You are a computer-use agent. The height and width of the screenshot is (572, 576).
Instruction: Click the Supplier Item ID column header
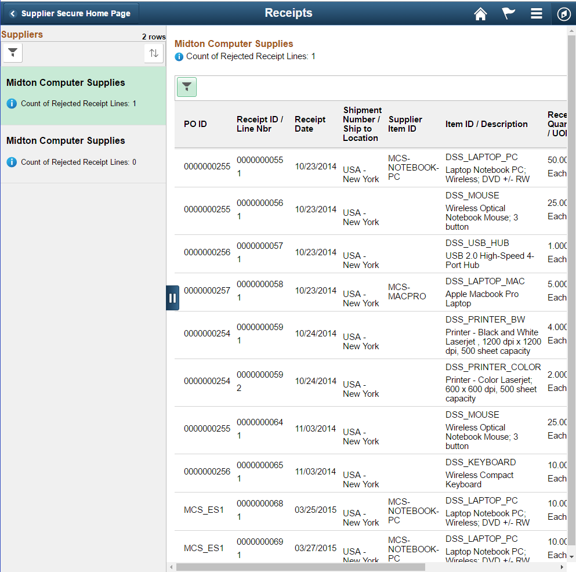tap(405, 124)
